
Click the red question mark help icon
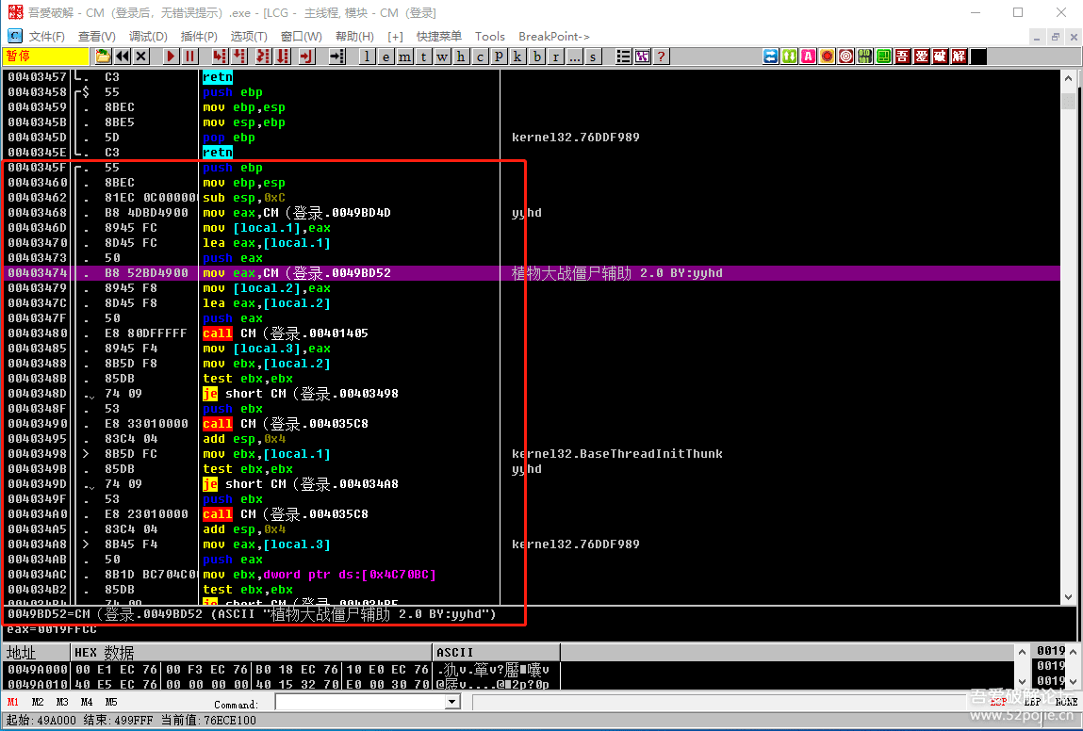click(x=661, y=57)
